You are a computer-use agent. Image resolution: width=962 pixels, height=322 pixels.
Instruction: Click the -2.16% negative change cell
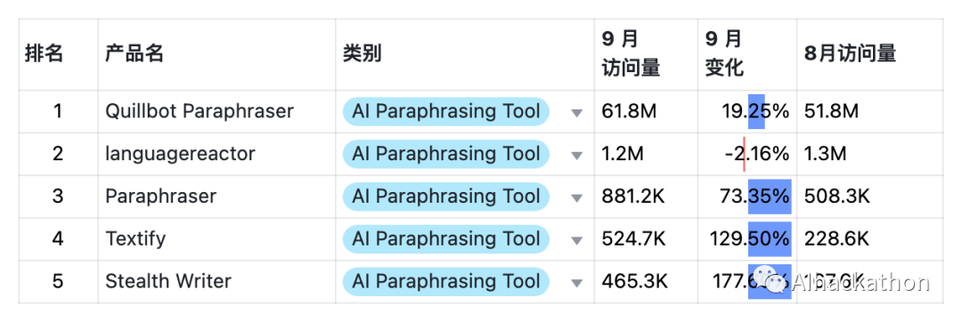click(747, 154)
